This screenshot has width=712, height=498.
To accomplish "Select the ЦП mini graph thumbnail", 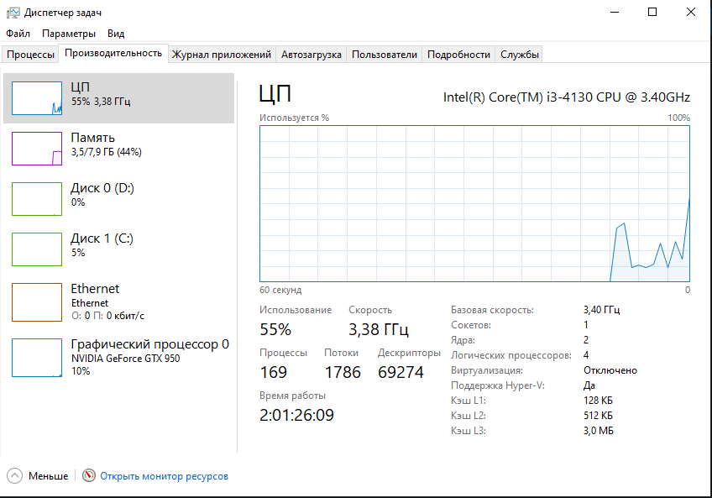I will 37,98.
